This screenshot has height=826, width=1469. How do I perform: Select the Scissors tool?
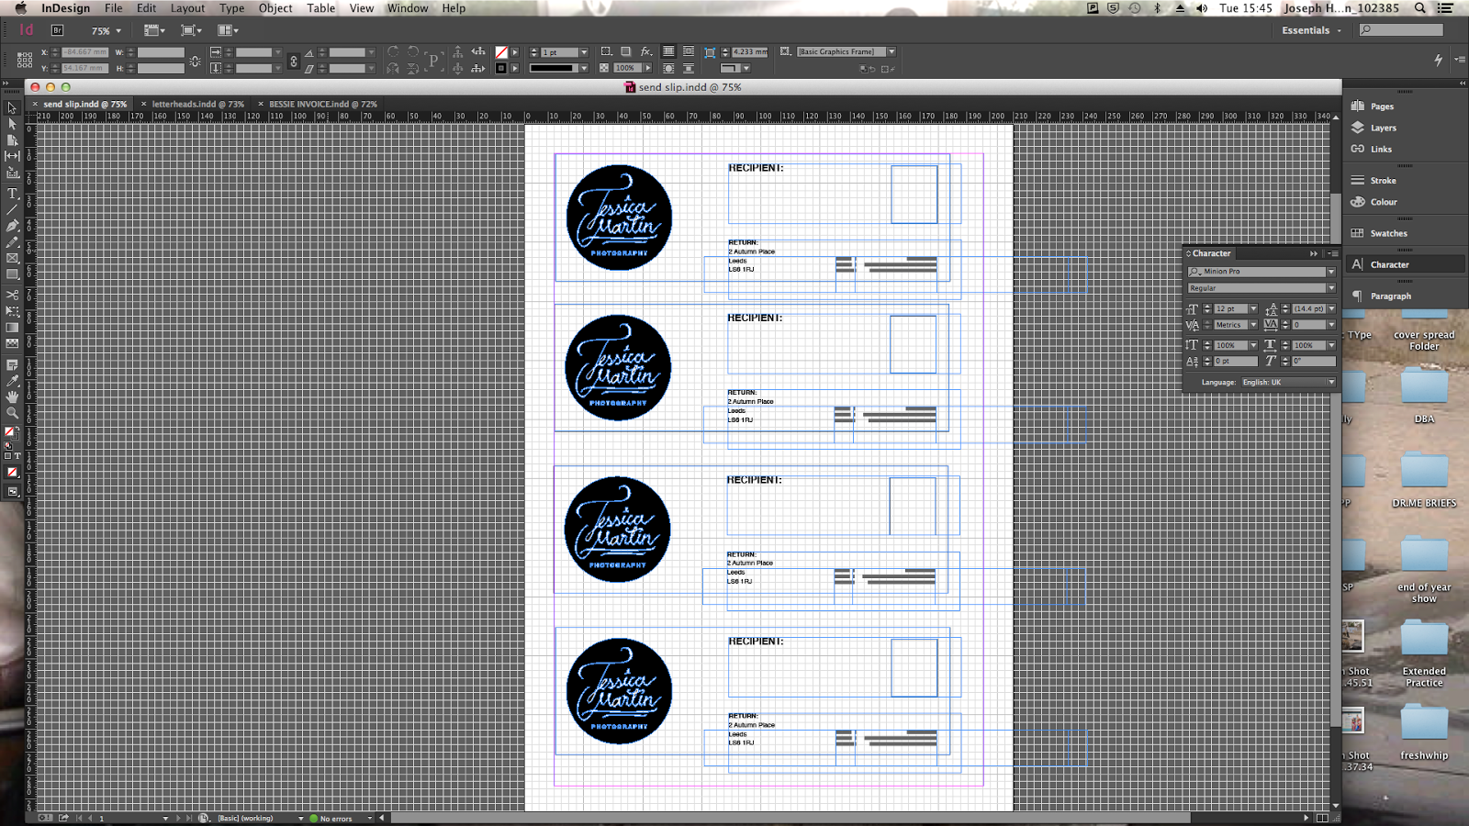[12, 295]
